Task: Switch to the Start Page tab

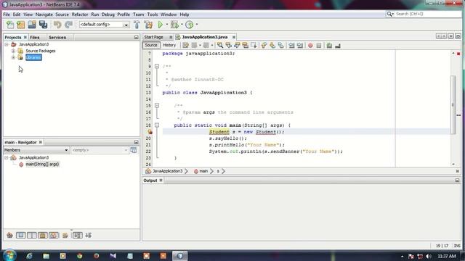Action: coord(153,37)
